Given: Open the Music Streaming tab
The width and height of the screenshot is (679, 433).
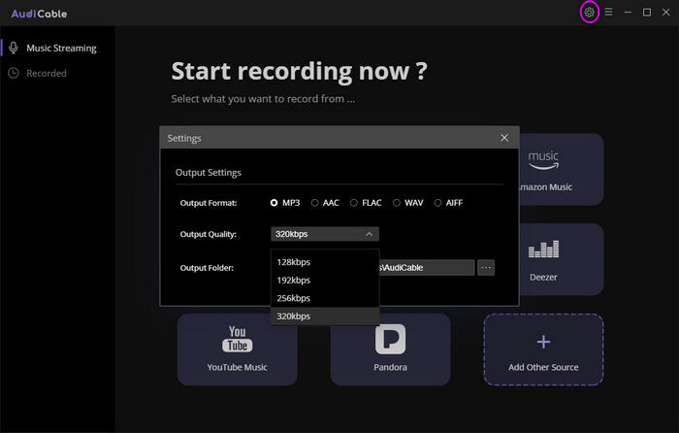Looking at the screenshot, I should (x=60, y=48).
